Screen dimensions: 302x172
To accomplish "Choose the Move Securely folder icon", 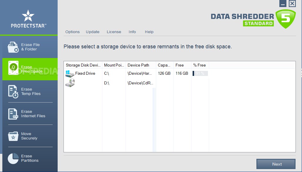I will coord(13,136).
